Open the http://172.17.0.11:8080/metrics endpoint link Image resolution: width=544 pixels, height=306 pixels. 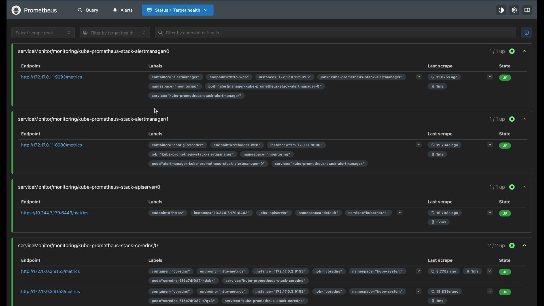click(52, 145)
